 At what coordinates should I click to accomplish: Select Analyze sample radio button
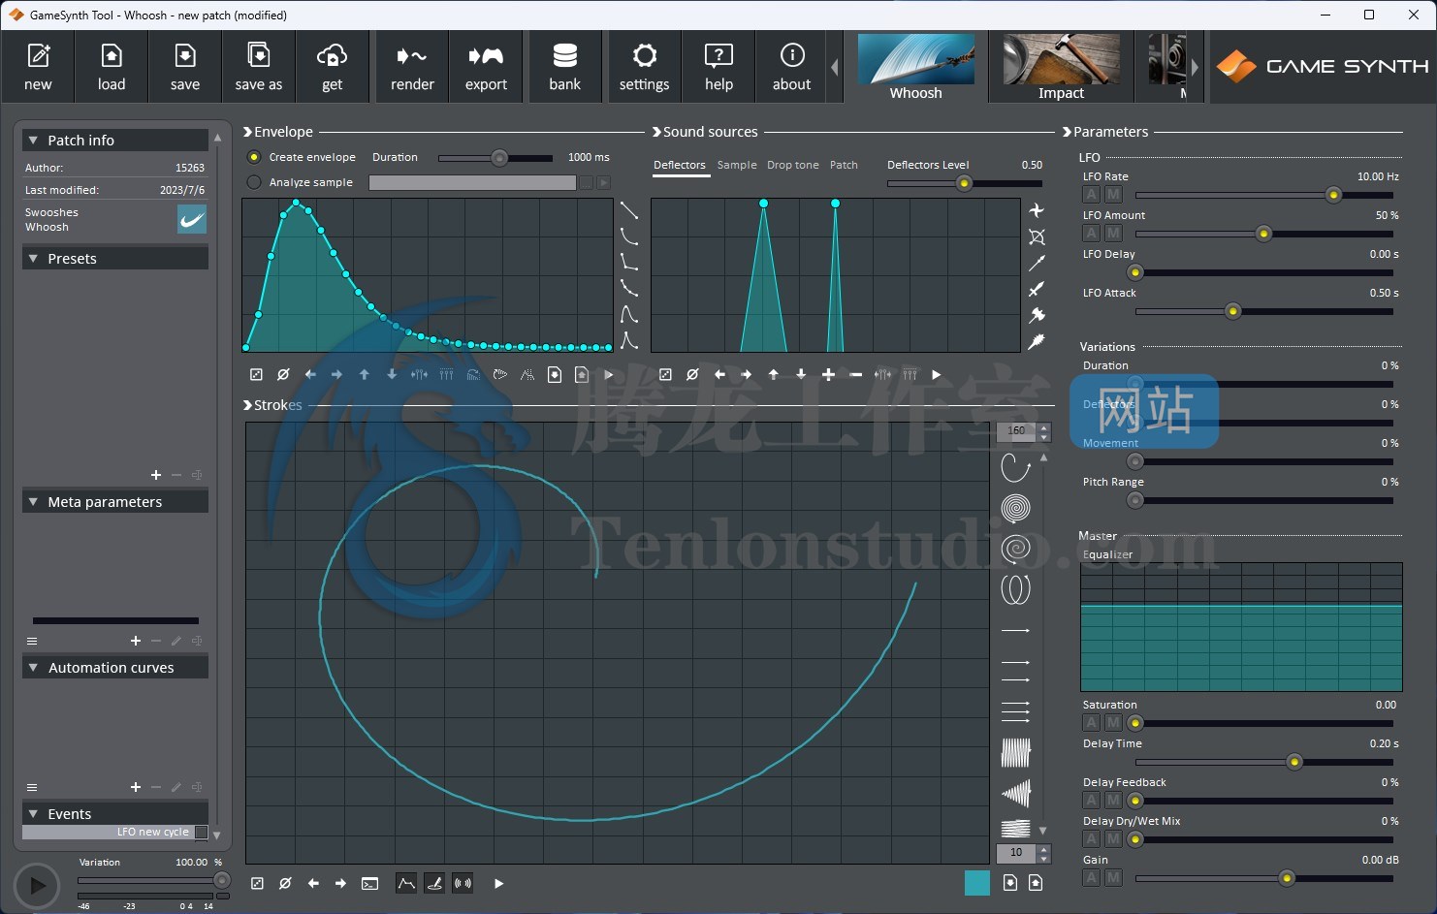[x=254, y=182]
